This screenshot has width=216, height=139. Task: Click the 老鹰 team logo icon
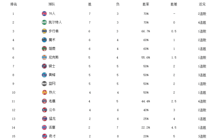coord(44,101)
